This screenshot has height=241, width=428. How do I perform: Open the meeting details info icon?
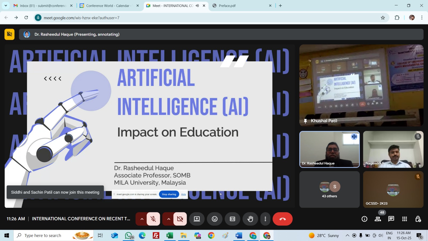click(x=364, y=219)
